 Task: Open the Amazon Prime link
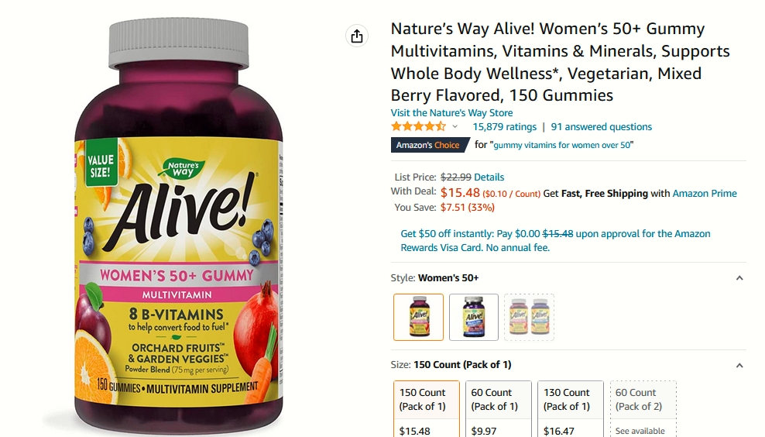click(705, 194)
